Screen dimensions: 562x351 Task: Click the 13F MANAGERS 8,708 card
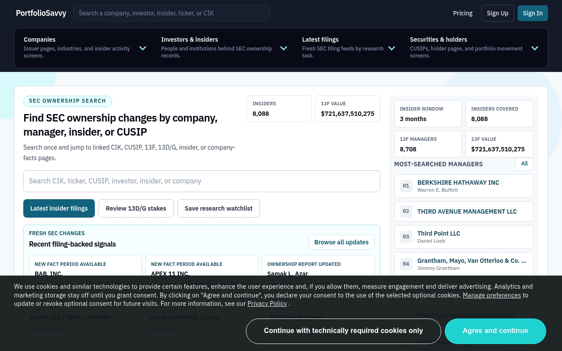coord(428,144)
